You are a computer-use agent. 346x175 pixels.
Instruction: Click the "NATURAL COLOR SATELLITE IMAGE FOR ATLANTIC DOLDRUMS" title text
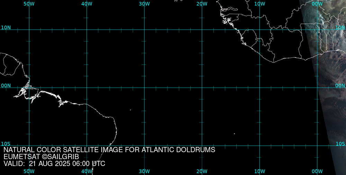[109, 150]
